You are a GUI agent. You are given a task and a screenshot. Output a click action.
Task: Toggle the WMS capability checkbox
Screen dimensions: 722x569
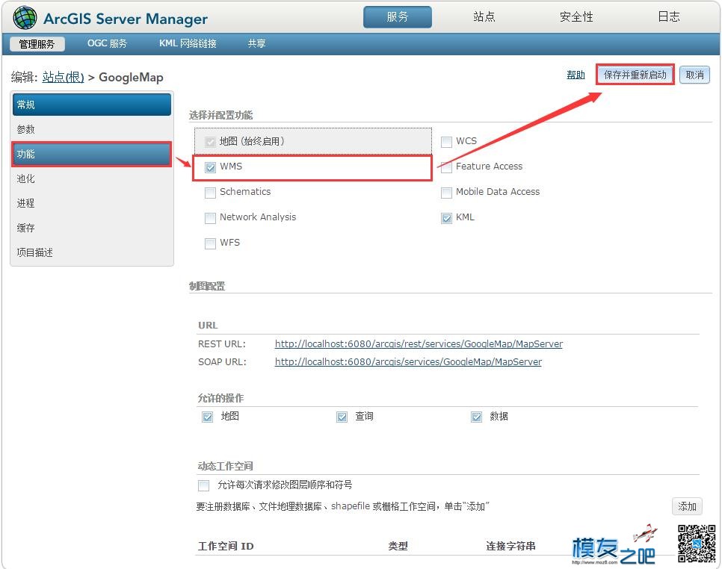coord(211,167)
